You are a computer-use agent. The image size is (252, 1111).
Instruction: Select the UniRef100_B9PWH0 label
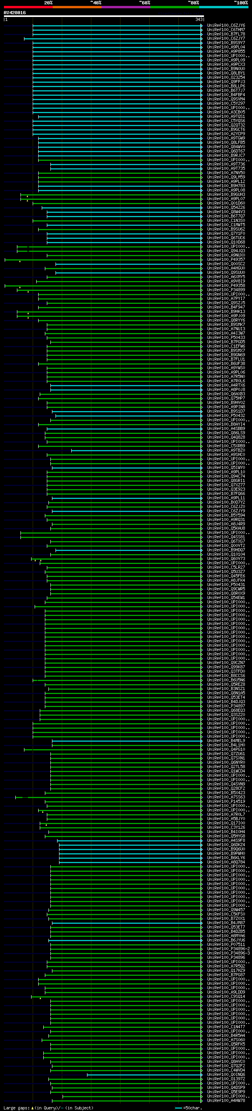tap(226, 854)
